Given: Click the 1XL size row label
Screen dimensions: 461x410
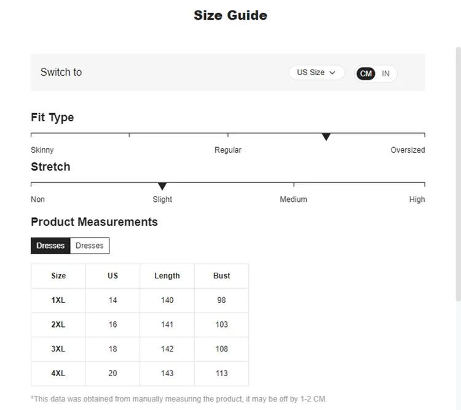Looking at the screenshot, I should tap(58, 300).
